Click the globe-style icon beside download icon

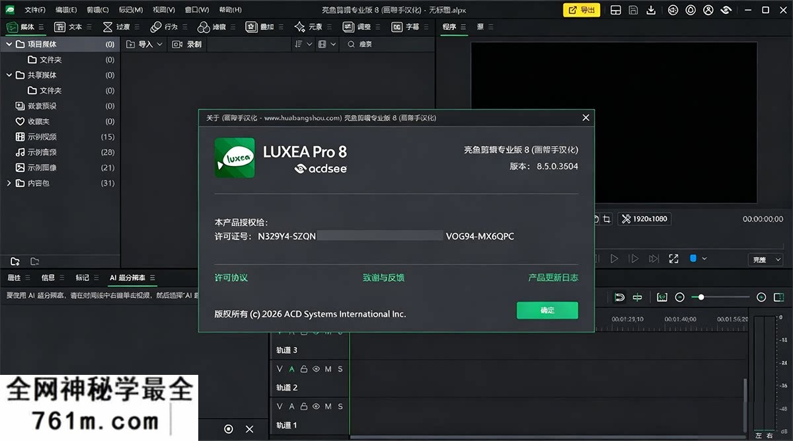(x=673, y=10)
